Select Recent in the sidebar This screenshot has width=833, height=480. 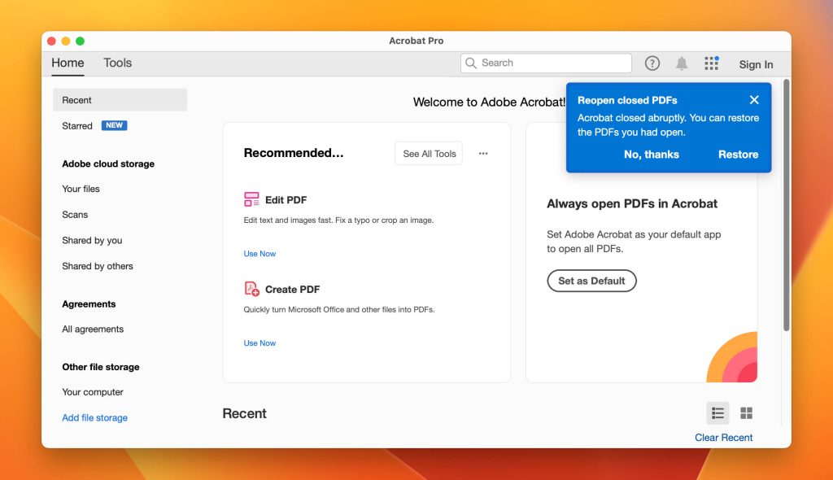(x=120, y=100)
